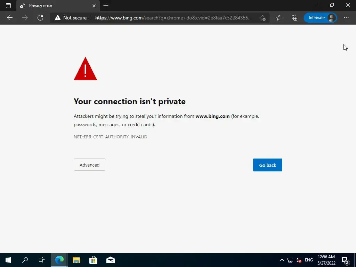Click the blue Go back button
Screen dimensions: 356x267
[267, 165]
